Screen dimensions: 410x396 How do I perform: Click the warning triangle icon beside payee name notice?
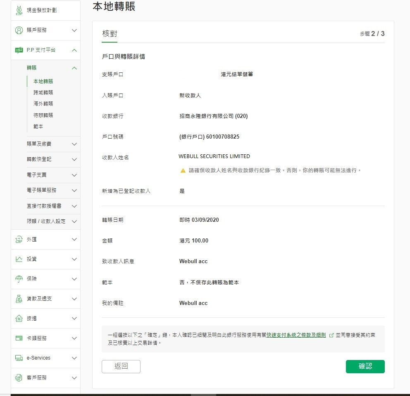[x=183, y=170]
